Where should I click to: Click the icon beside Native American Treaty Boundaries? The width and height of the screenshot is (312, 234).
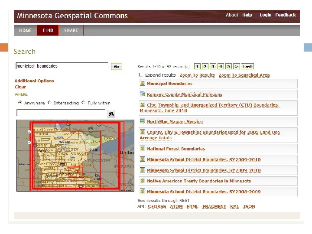pos(143,180)
